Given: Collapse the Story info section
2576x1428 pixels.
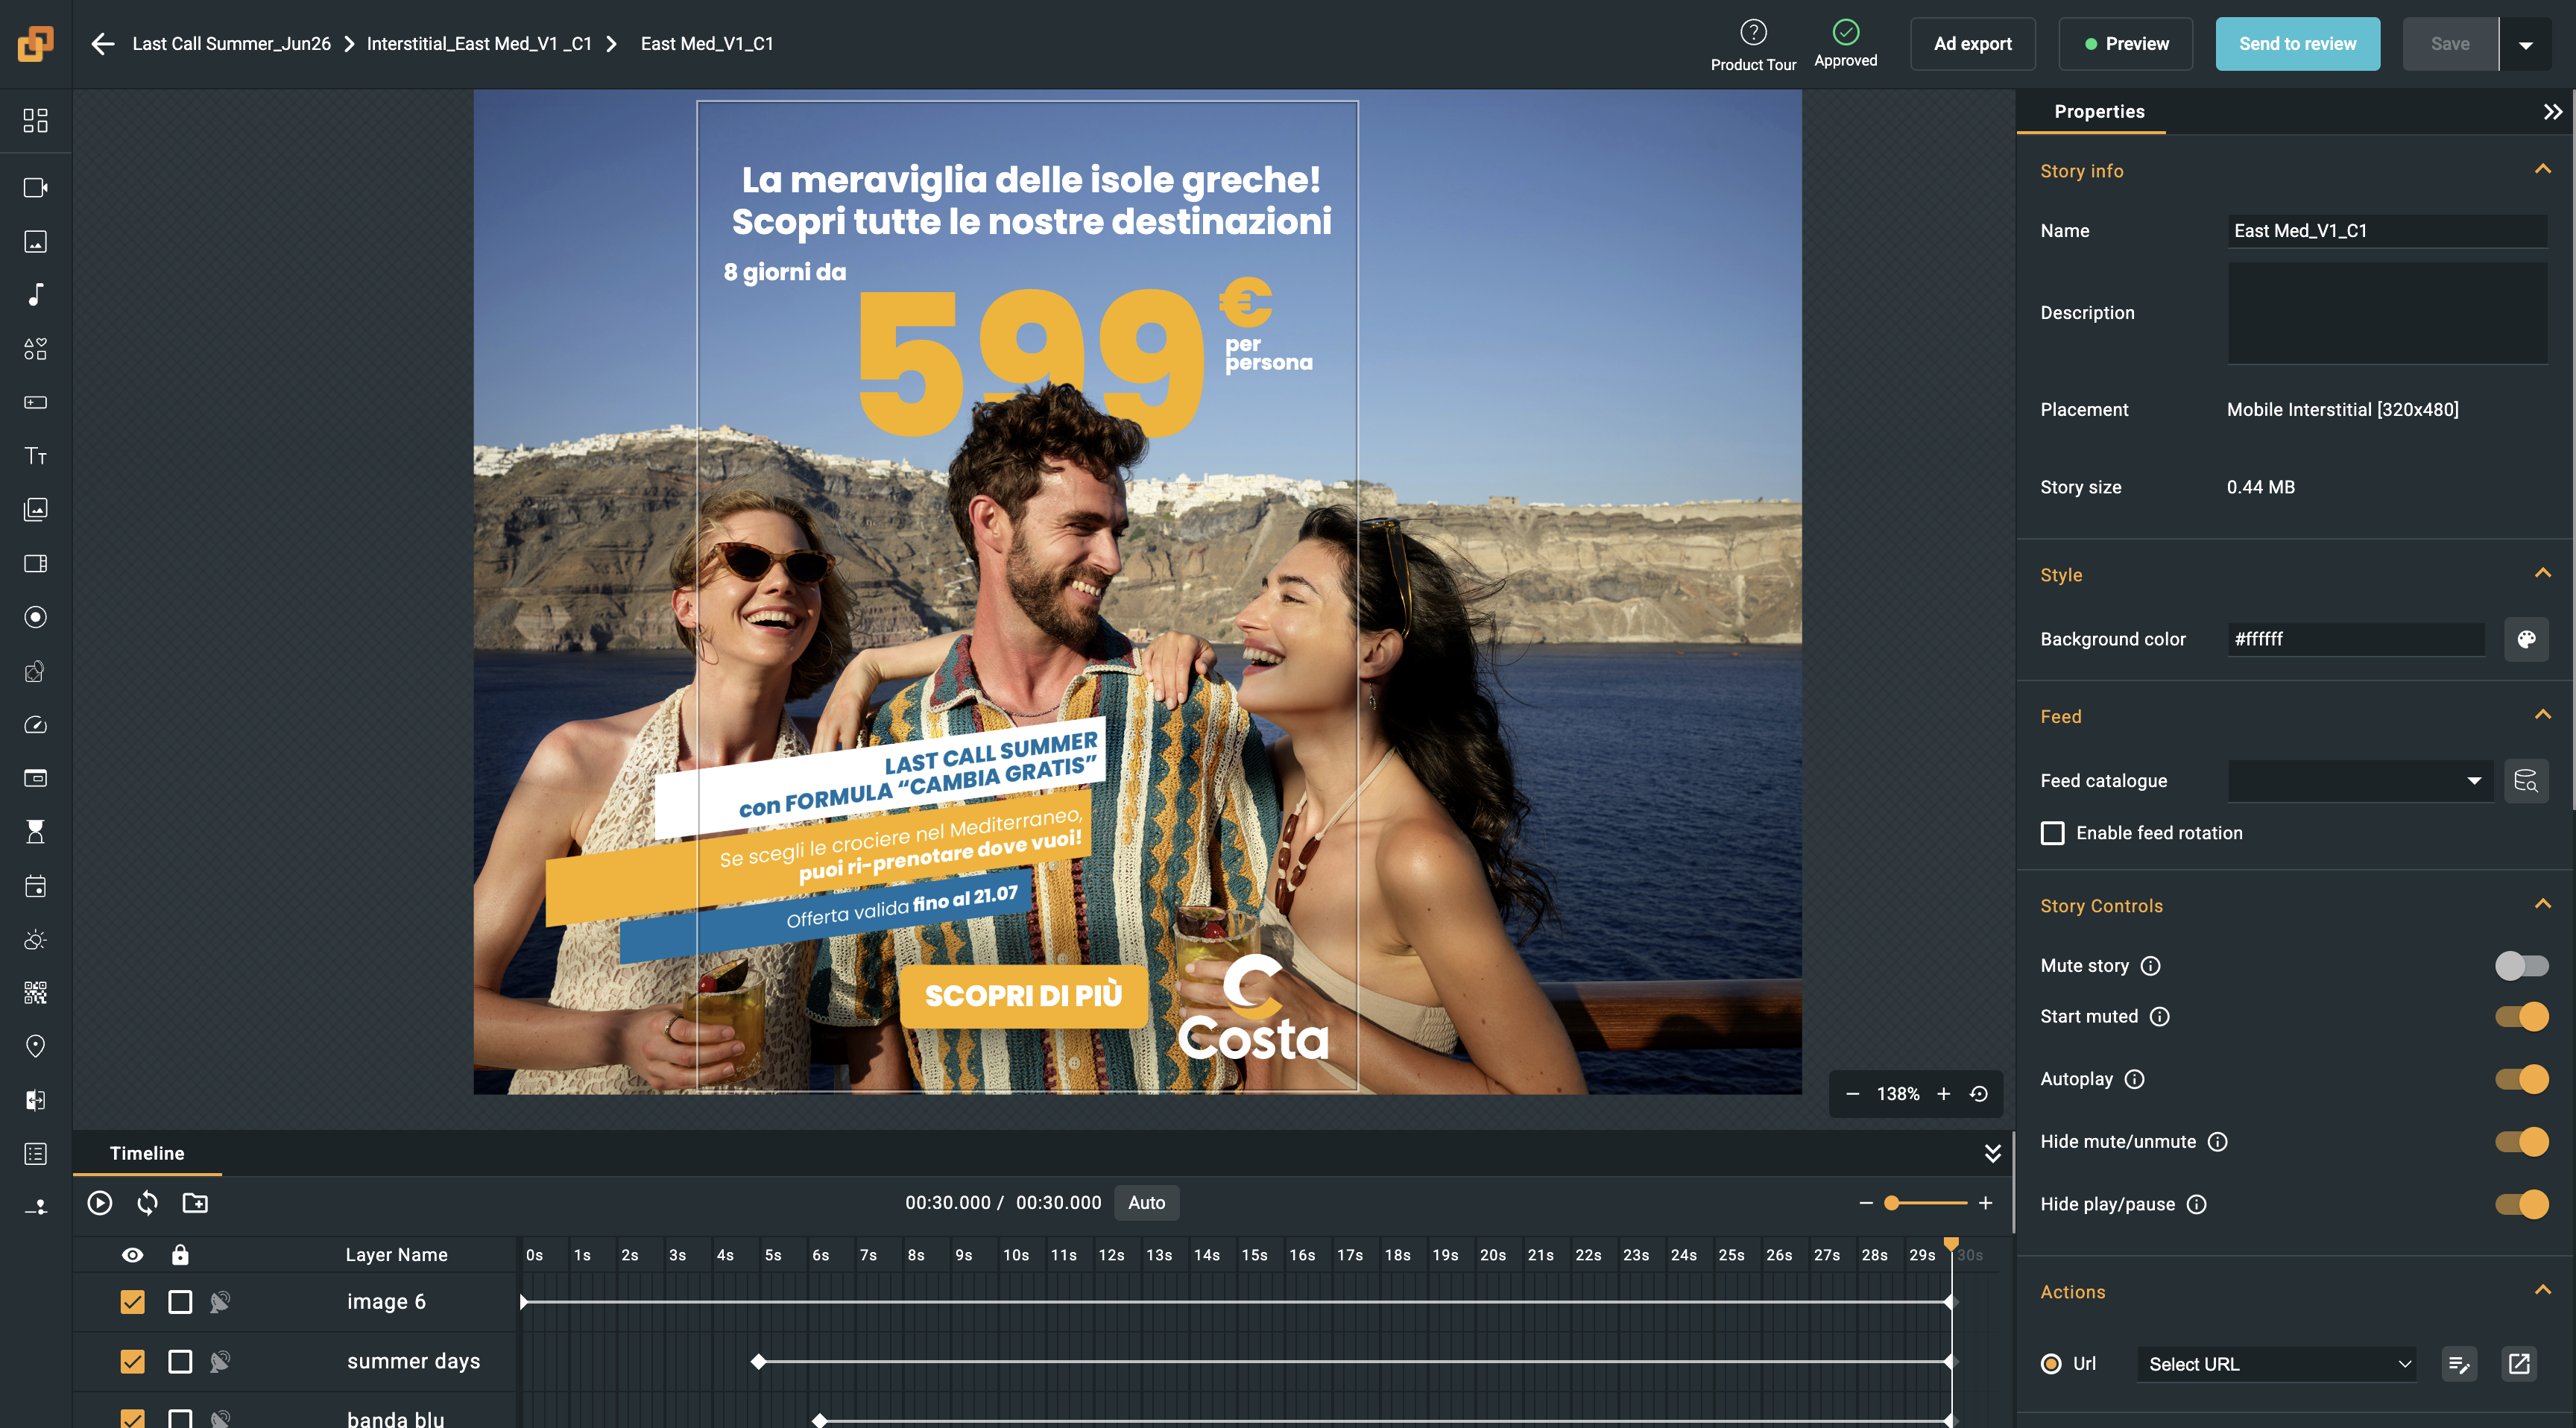Looking at the screenshot, I should pyautogui.click(x=2542, y=169).
